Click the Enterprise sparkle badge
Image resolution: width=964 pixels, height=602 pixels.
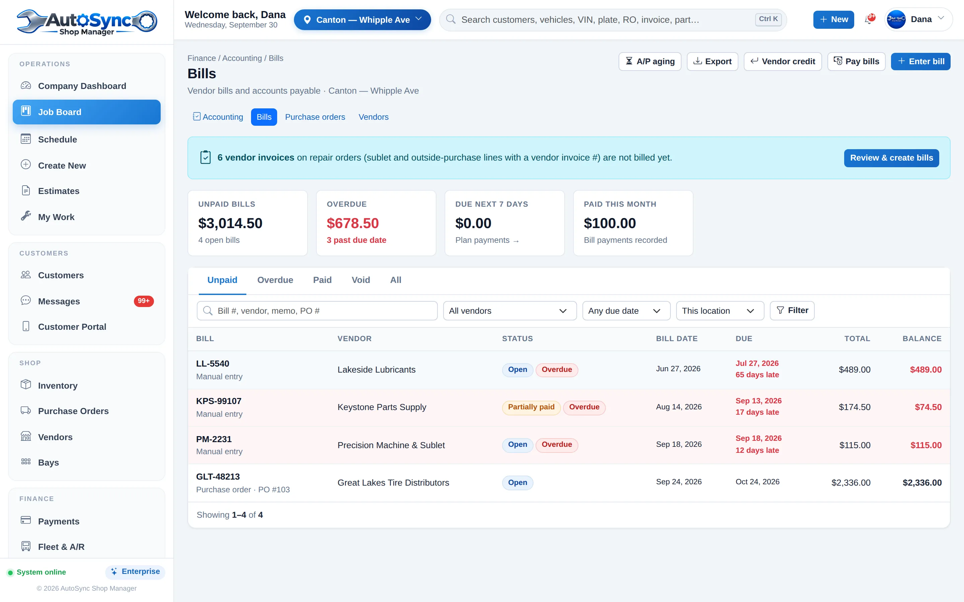[135, 572]
